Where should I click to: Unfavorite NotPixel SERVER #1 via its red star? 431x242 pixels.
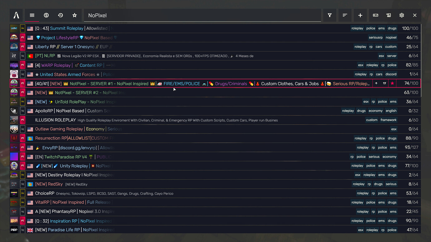[392, 83]
